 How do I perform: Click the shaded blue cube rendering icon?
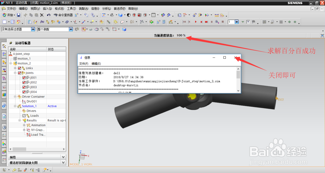120,15
